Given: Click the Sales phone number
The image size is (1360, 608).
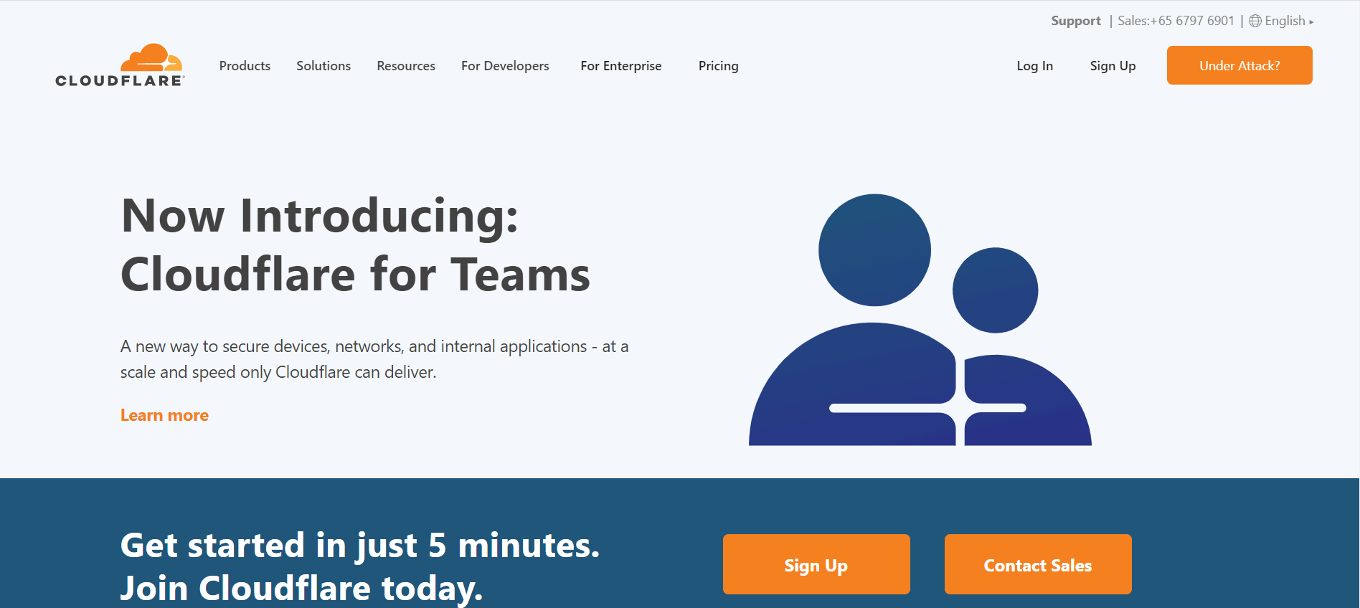Looking at the screenshot, I should point(1176,21).
